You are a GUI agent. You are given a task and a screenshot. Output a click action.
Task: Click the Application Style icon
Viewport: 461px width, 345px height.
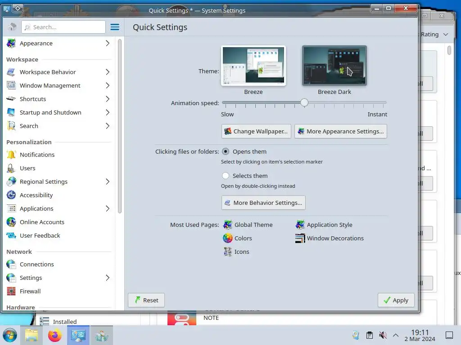300,225
